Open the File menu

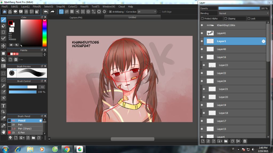5,6
